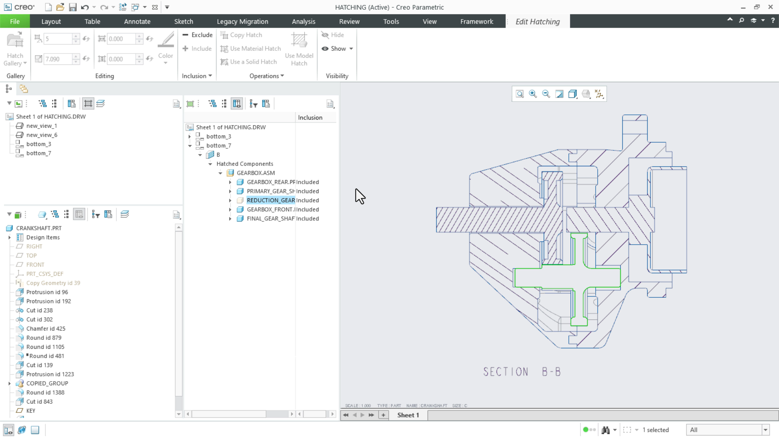779x438 pixels.
Task: Switch to the Annotate tab
Action: pos(137,21)
